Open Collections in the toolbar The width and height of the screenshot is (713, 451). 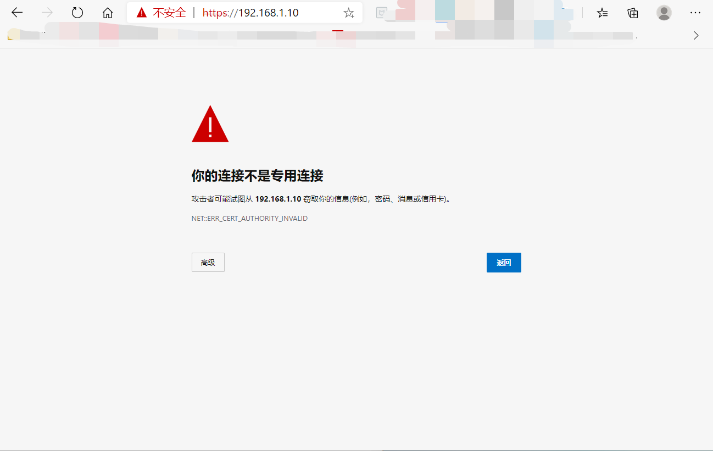click(632, 12)
